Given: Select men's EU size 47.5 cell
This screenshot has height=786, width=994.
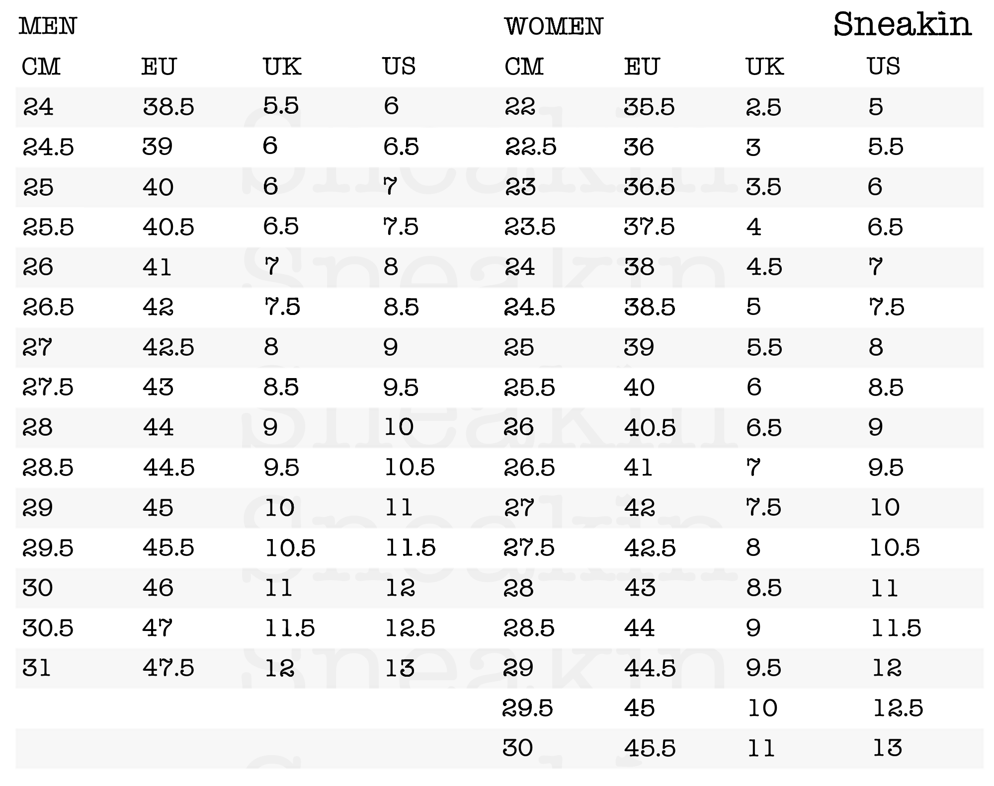Looking at the screenshot, I should [x=168, y=668].
